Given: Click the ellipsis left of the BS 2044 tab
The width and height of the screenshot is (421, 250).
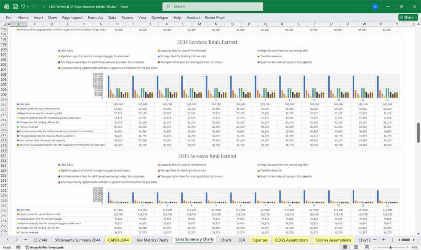Looking at the screenshot, I should click(x=25, y=240).
